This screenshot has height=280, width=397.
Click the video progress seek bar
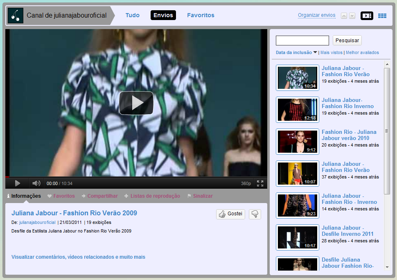[x=136, y=177]
